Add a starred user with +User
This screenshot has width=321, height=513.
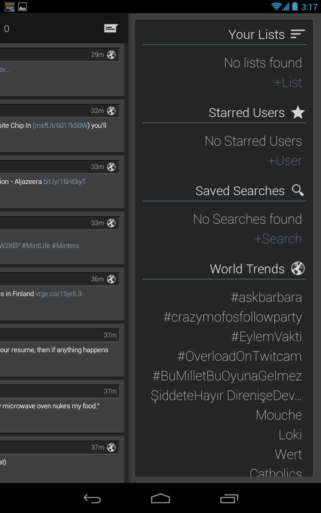tap(285, 161)
